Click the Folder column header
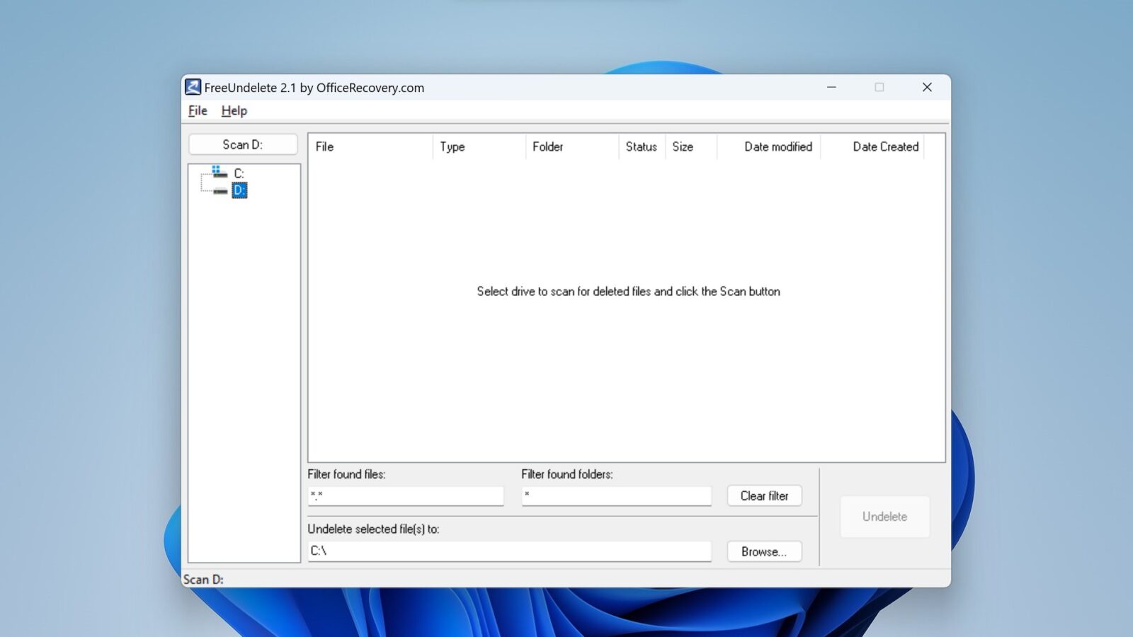 coord(547,147)
